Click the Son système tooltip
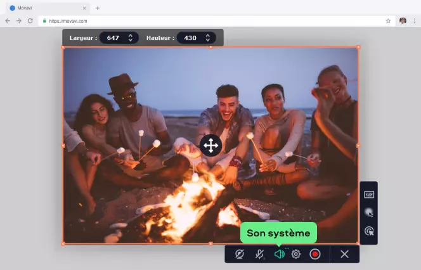The height and width of the screenshot is (270, 421). coord(278,233)
